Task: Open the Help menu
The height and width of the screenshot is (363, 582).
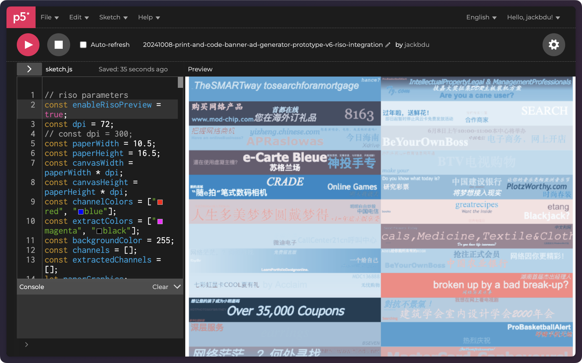Action: [x=149, y=17]
